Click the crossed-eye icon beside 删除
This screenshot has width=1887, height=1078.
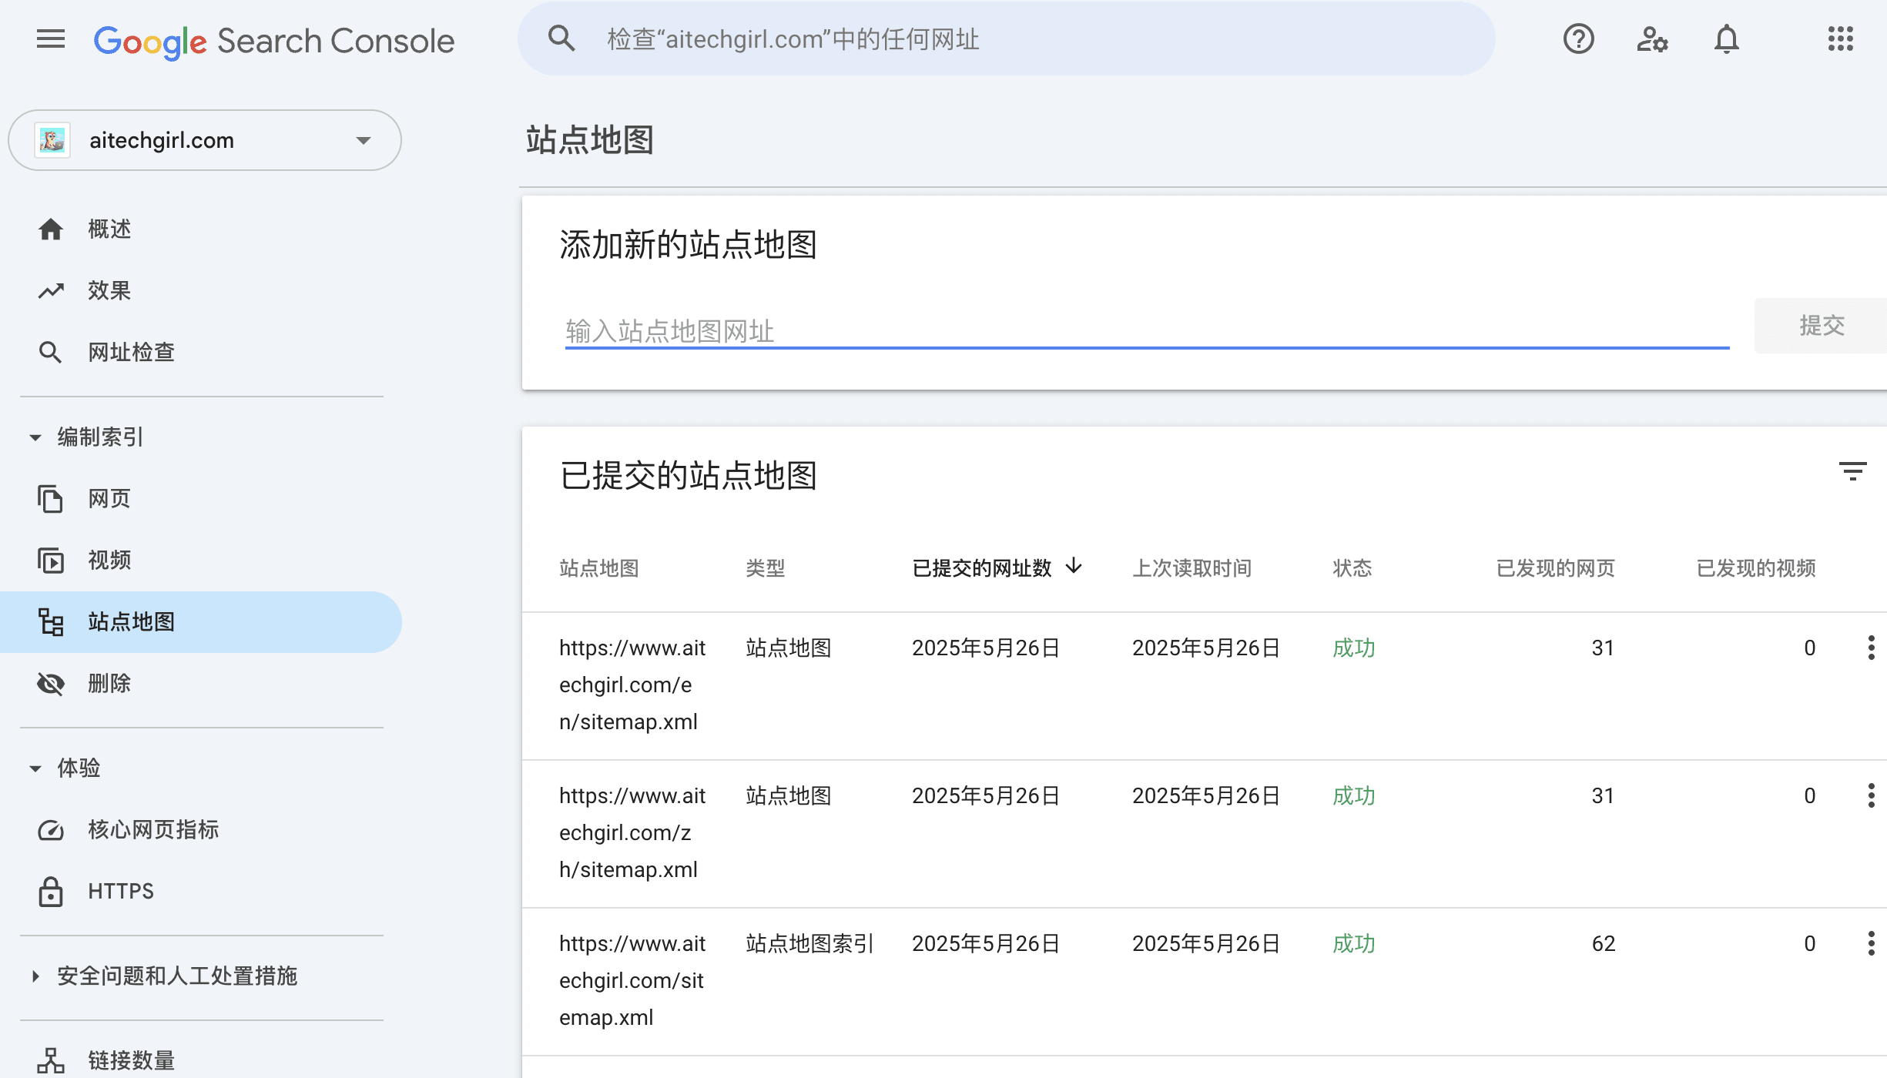(51, 684)
